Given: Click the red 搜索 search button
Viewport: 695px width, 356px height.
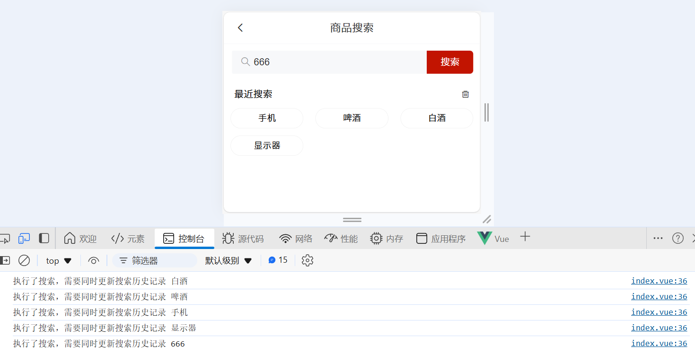Looking at the screenshot, I should click(450, 62).
